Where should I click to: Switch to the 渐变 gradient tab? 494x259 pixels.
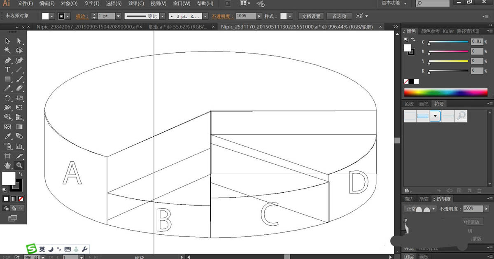424,199
